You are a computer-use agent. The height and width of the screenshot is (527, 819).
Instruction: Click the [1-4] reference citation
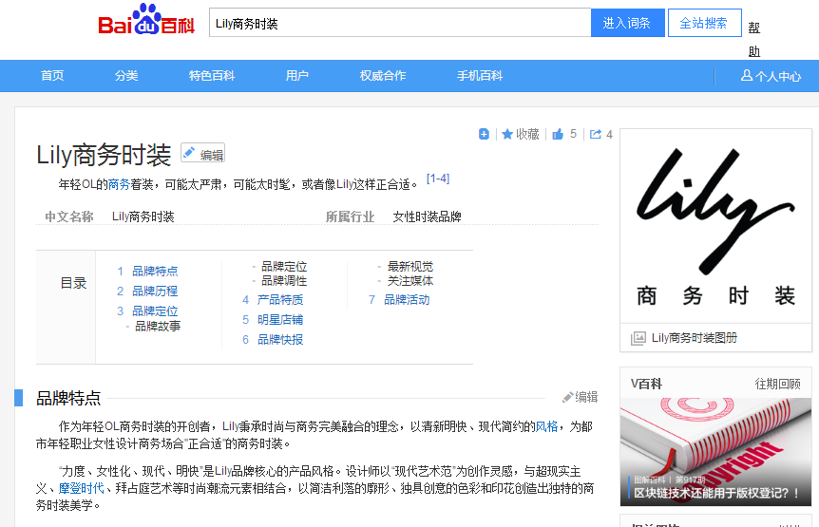pyautogui.click(x=438, y=179)
